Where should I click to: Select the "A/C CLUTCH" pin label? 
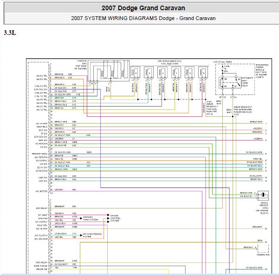click(x=41, y=235)
